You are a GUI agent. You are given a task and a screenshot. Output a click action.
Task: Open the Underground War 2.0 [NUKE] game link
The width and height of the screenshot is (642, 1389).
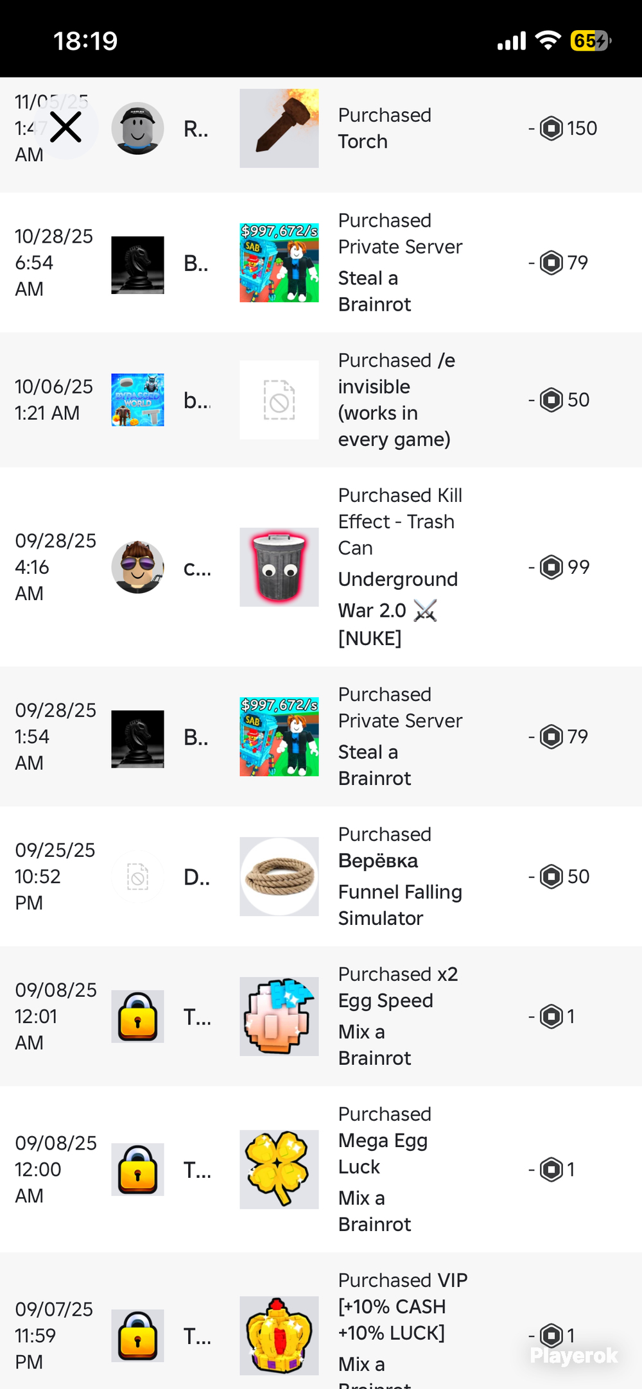click(398, 608)
